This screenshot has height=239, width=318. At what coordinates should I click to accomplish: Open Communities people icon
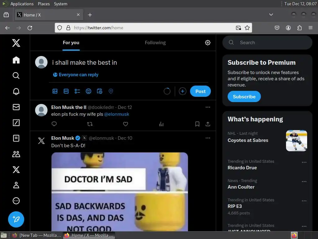pyautogui.click(x=16, y=154)
